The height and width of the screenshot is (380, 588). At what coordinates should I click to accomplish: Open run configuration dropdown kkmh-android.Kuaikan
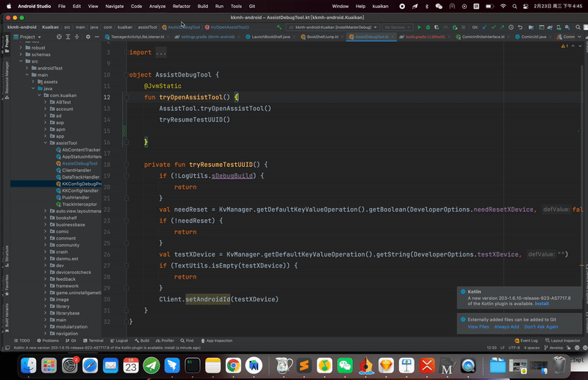(333, 27)
